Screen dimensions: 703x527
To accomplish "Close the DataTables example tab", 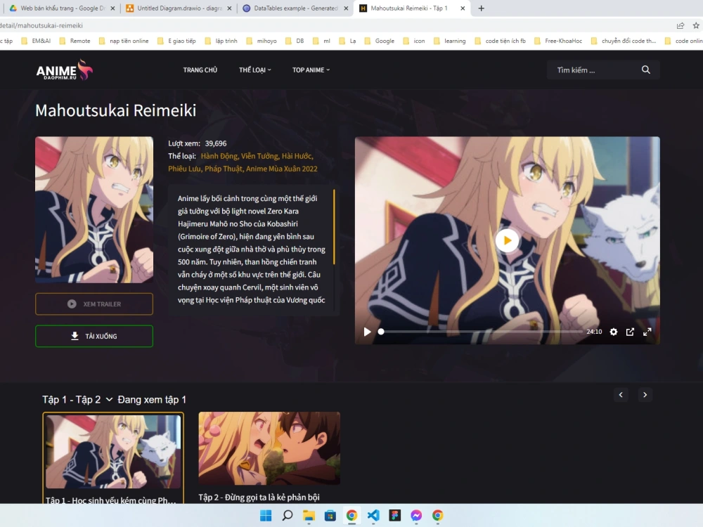I will coord(346,8).
